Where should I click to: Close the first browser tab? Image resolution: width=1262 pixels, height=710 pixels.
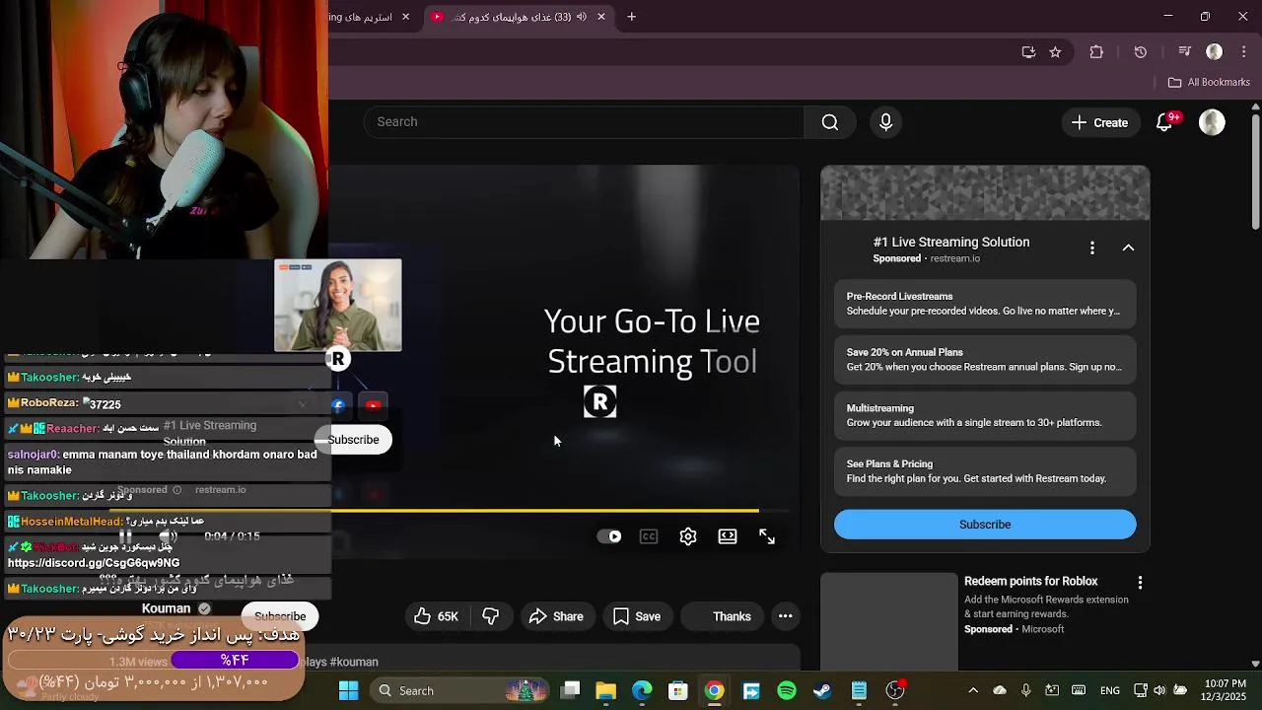(405, 17)
